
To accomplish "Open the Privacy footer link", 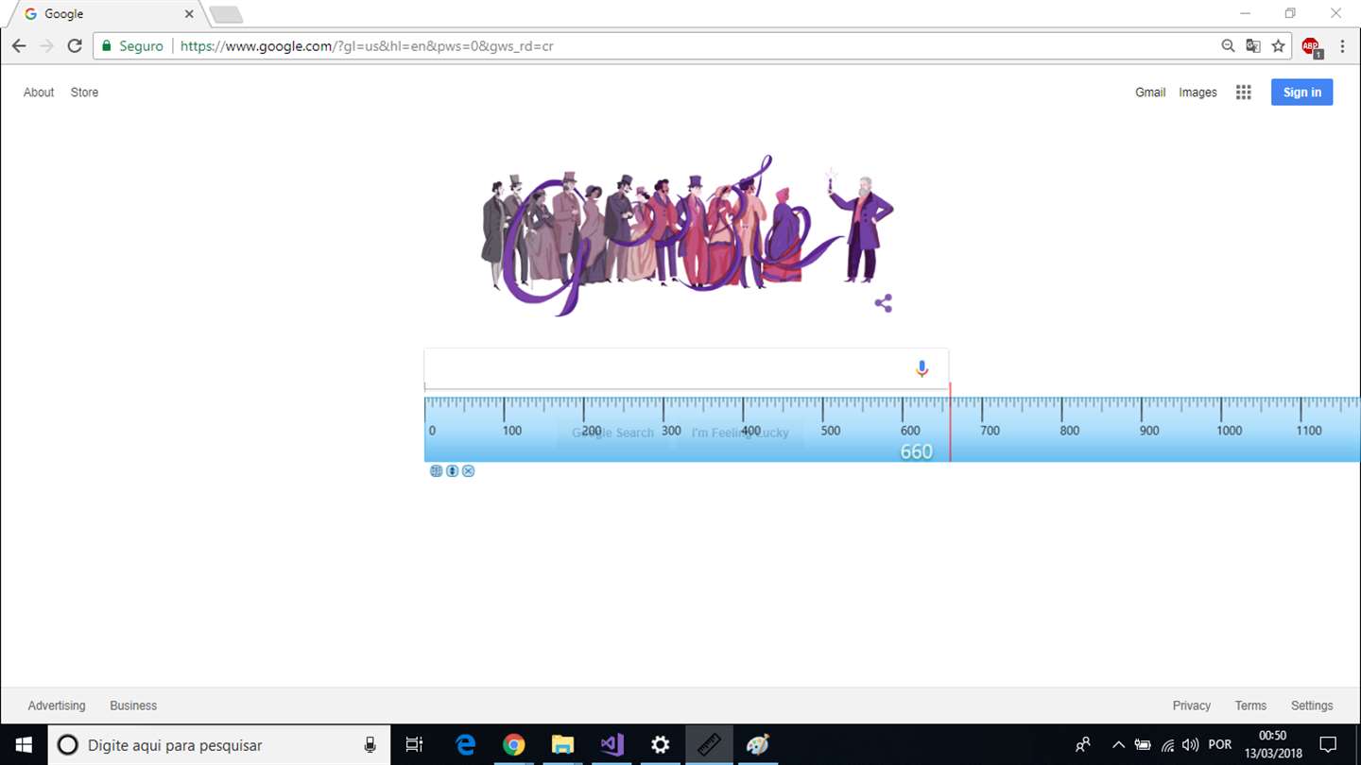I will point(1192,705).
